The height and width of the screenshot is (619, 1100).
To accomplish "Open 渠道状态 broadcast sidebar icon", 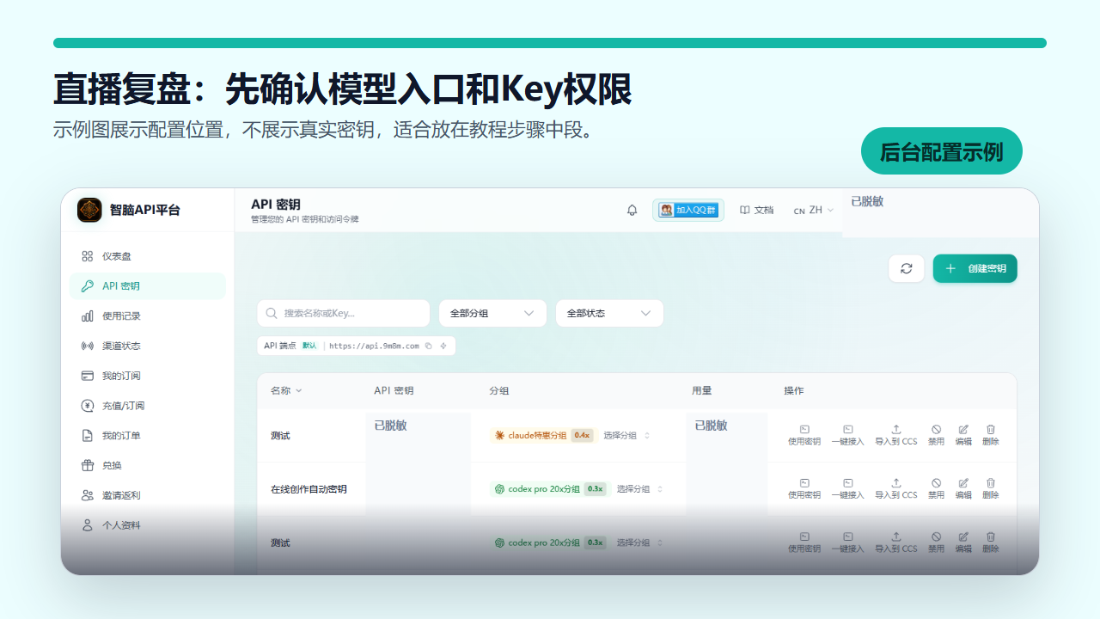I will 87,346.
